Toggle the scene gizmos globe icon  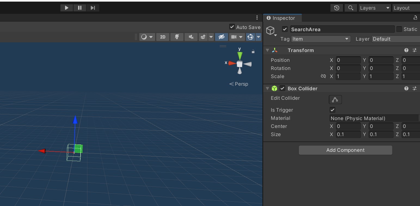[x=250, y=37]
